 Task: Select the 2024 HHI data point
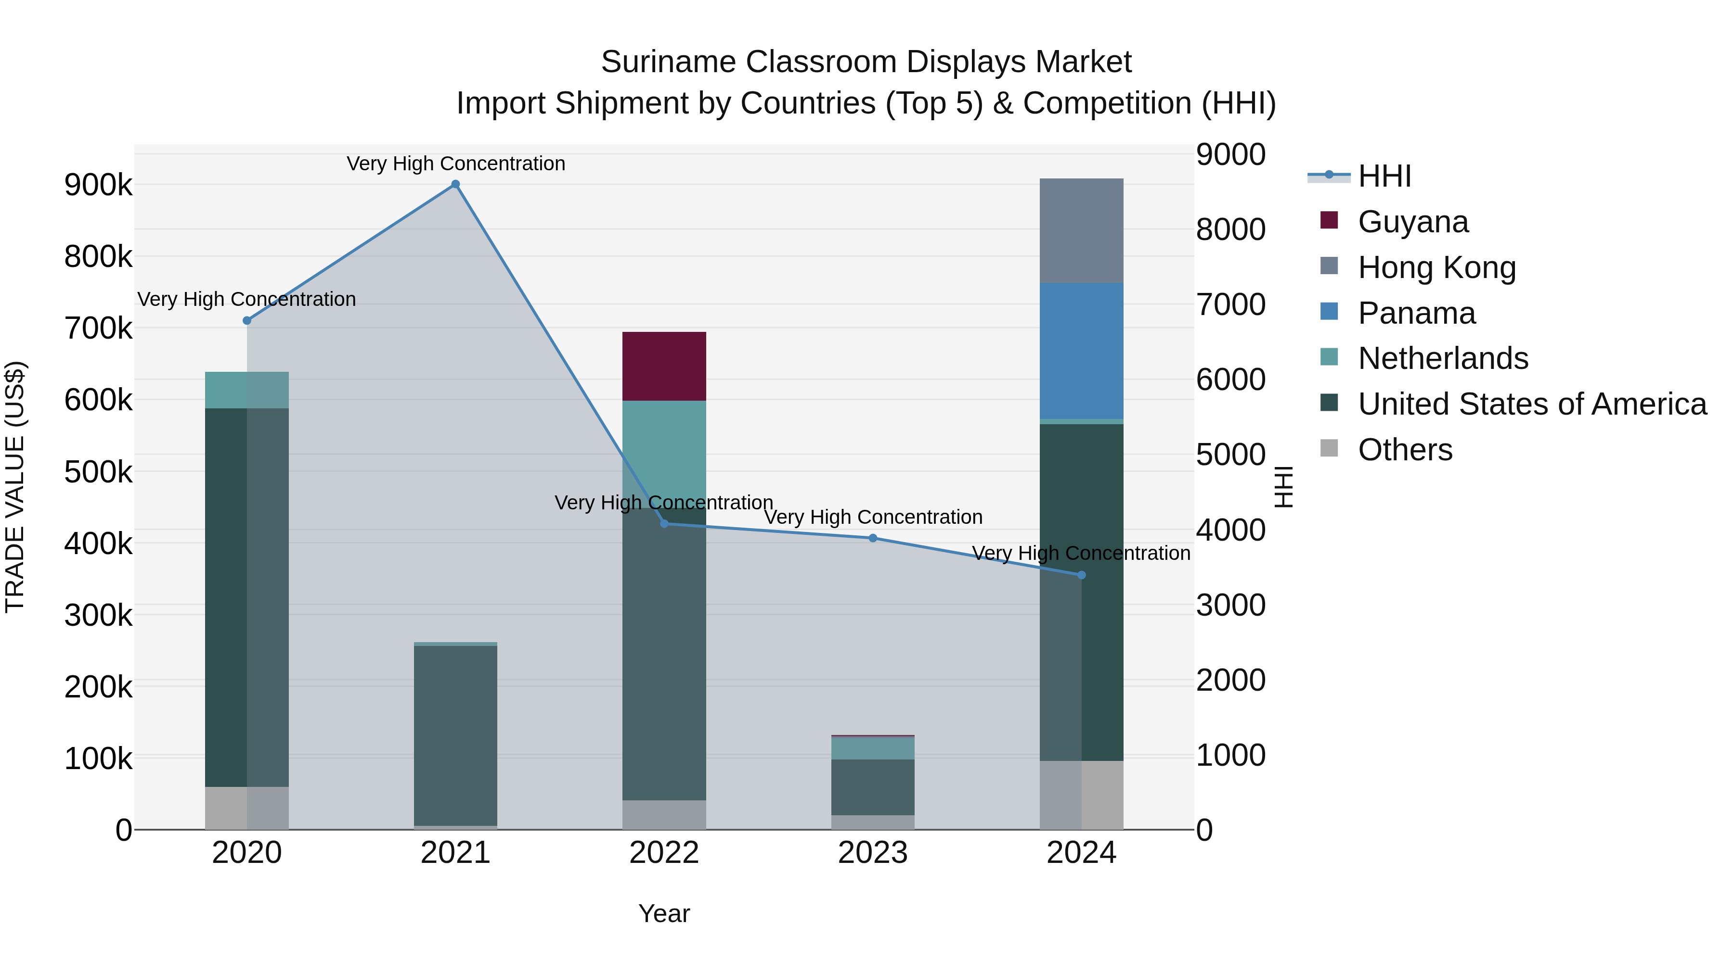coord(1082,575)
